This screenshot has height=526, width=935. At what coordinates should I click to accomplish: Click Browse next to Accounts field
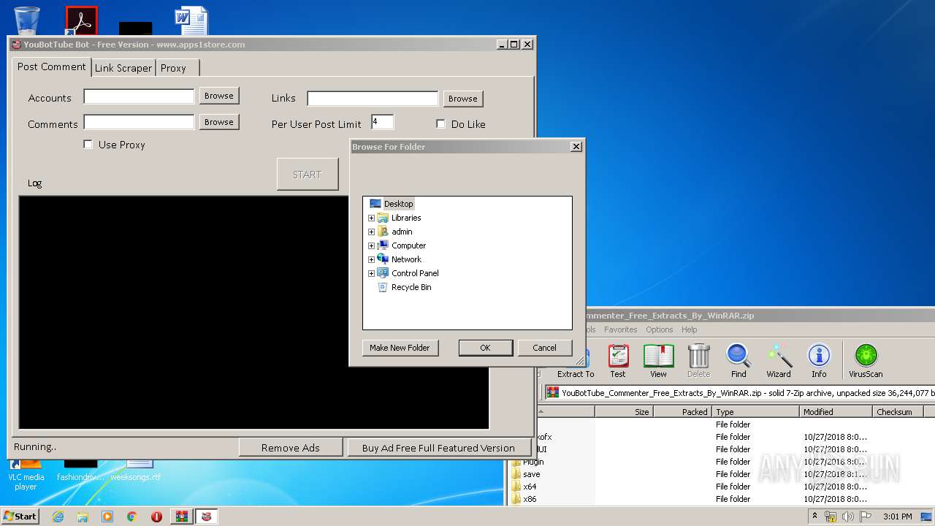pos(219,96)
